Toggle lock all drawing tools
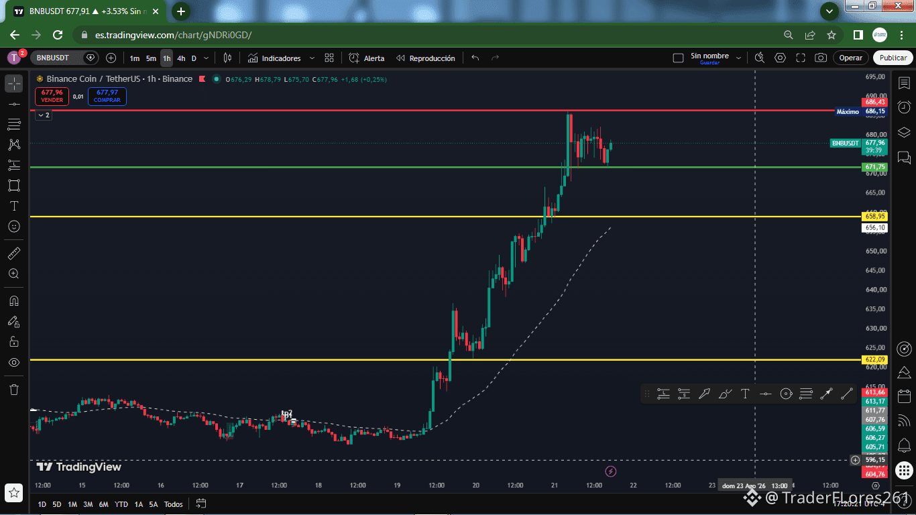This screenshot has height=515, width=916. 14,341
